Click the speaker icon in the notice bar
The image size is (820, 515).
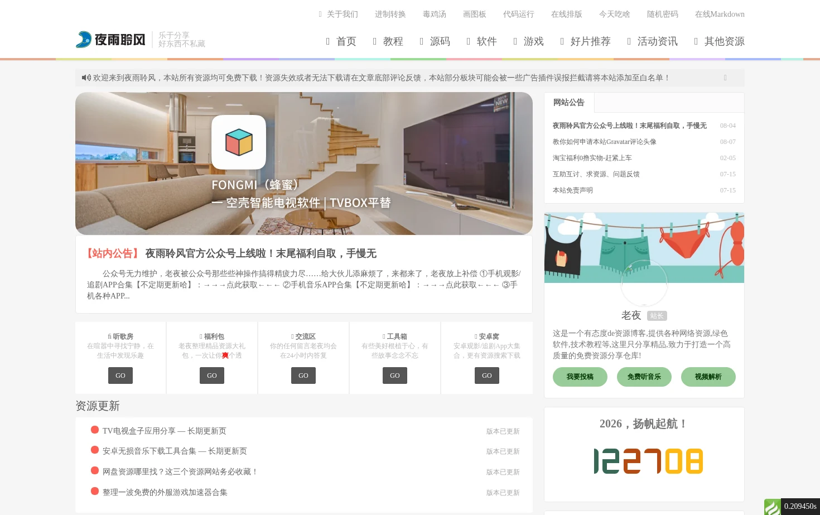[x=86, y=78]
